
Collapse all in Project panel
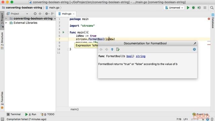[x=40, y=13]
